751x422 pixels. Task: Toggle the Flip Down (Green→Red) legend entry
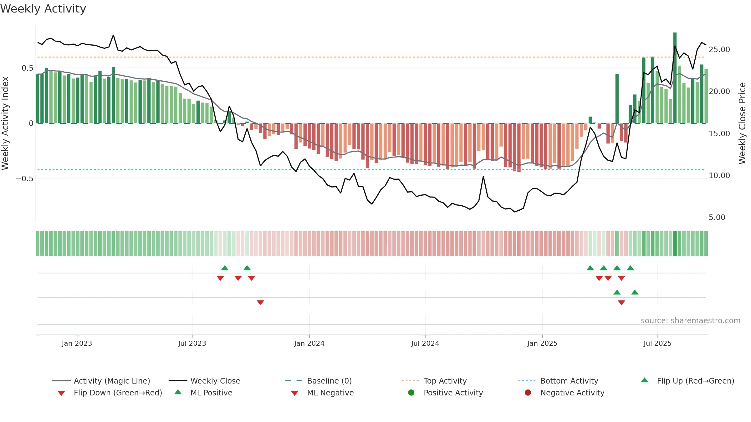(110, 393)
